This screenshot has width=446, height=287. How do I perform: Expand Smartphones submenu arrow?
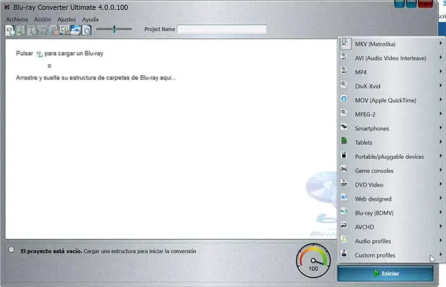point(441,128)
